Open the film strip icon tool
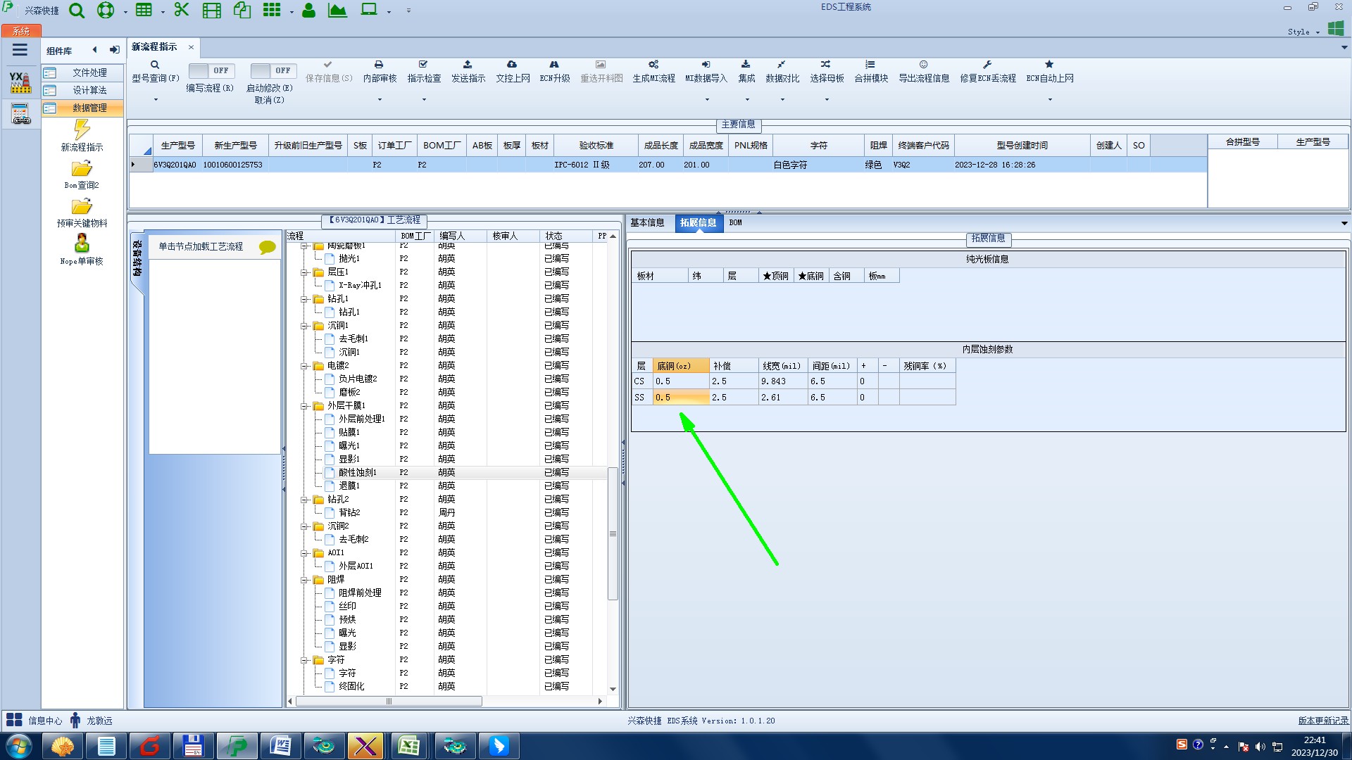 click(x=211, y=11)
